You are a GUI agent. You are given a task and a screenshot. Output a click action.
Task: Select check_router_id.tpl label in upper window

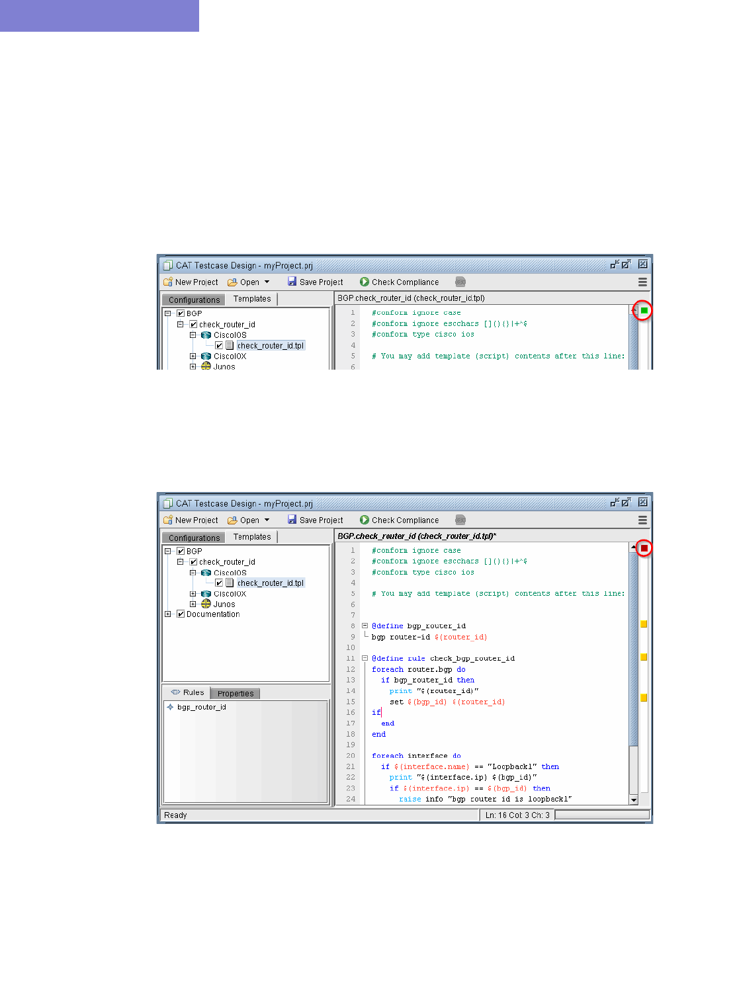point(271,346)
